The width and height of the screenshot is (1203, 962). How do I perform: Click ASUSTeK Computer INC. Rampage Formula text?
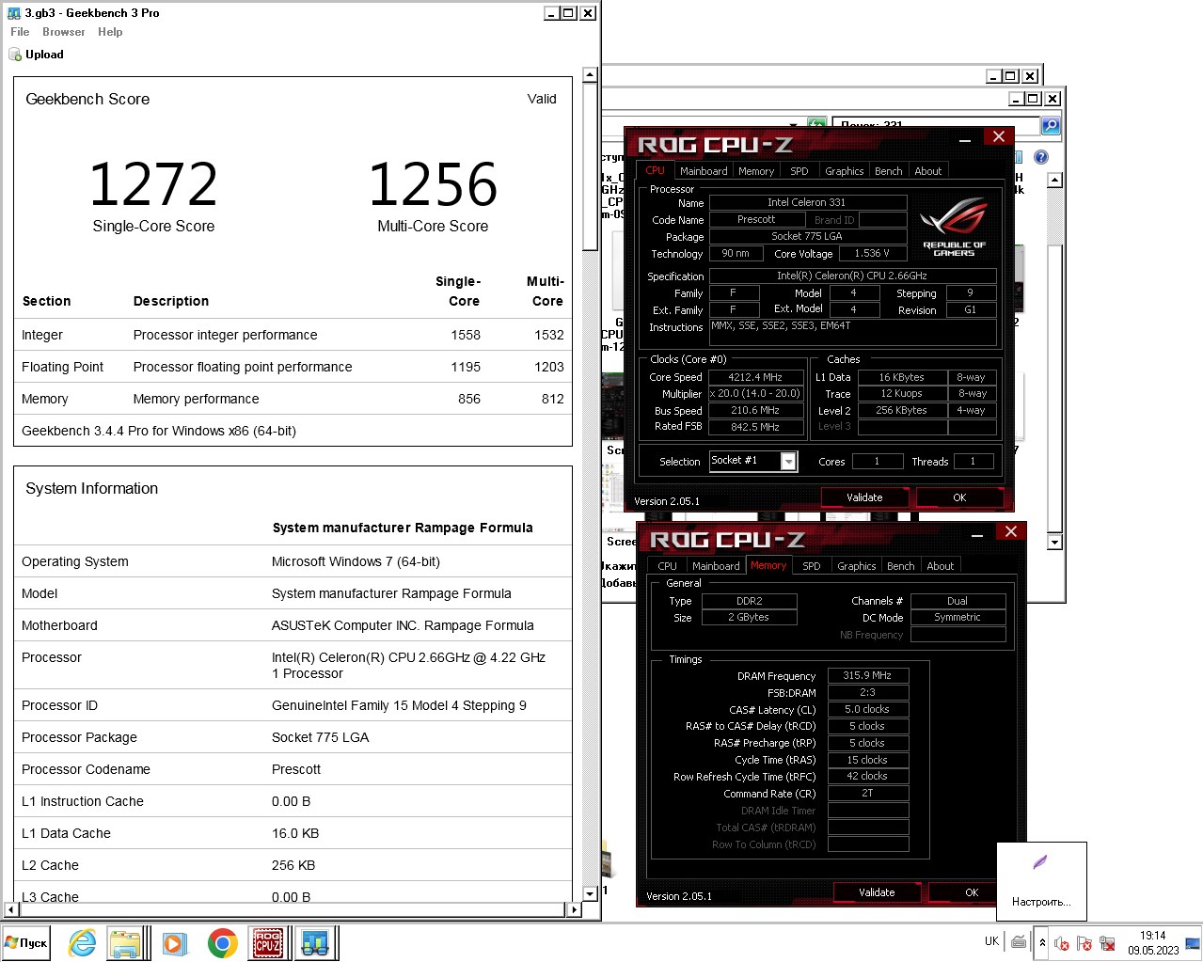click(403, 625)
